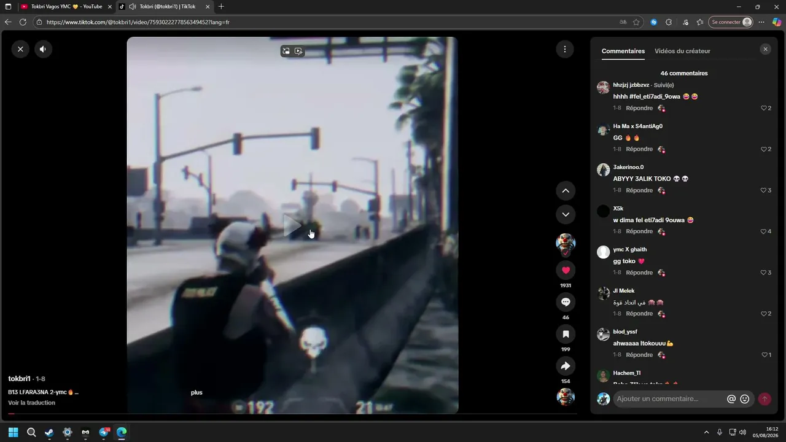Open the browser extensions menu
Viewport: 786px width, 442px height.
coord(669,22)
